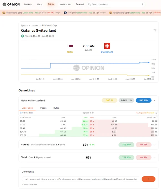Click AKN Buy Qatar wins ticker entry
161x189 pixels.
[85, 13]
